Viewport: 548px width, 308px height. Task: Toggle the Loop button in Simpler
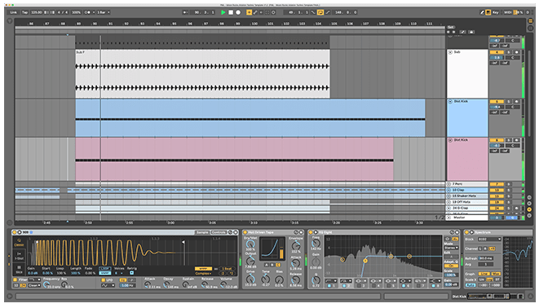click(x=104, y=269)
